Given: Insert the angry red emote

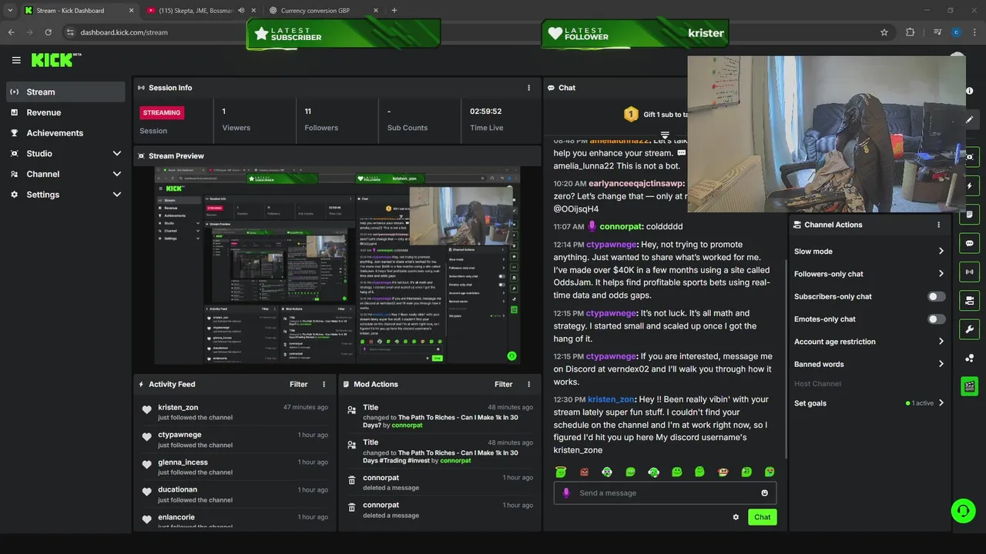Looking at the screenshot, I should coord(584,472).
